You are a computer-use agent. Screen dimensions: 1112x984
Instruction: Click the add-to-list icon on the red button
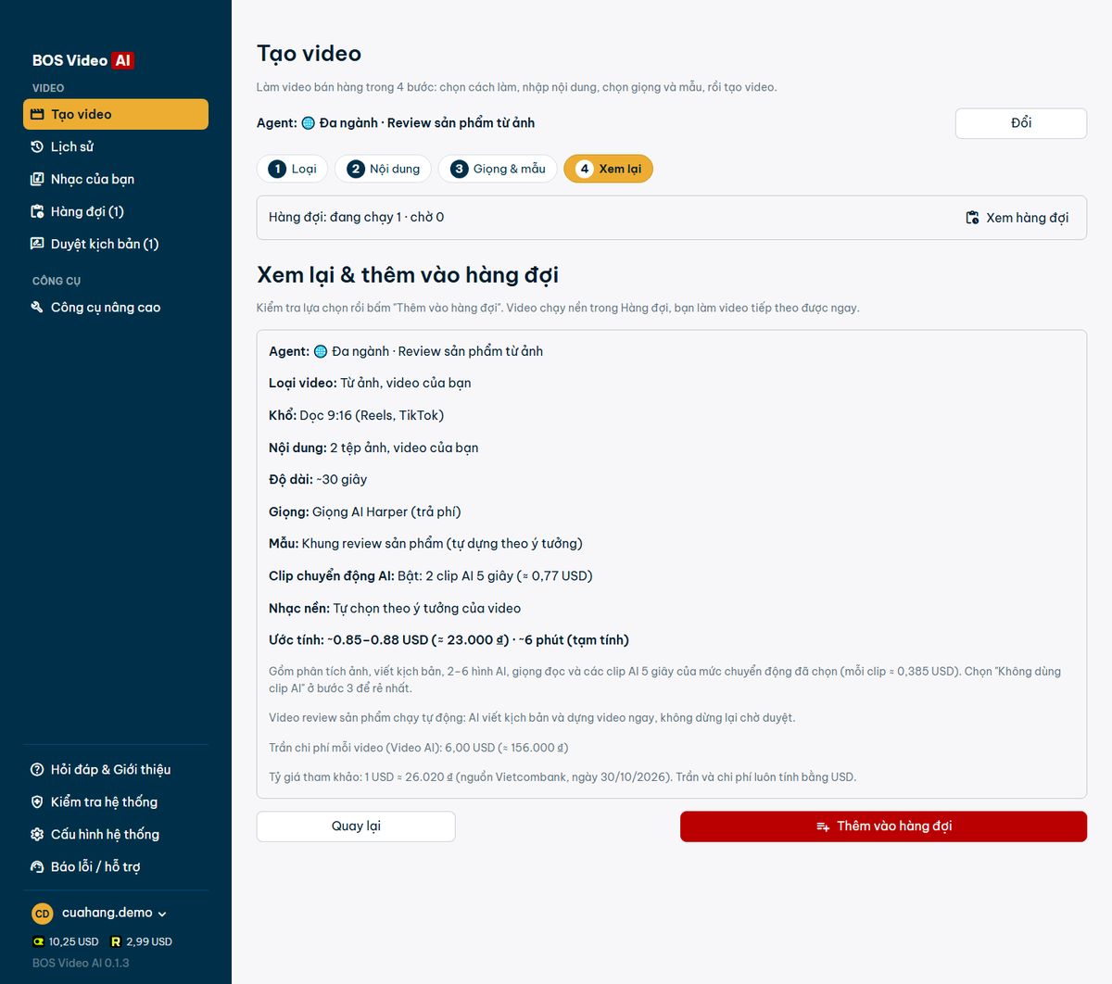click(823, 826)
